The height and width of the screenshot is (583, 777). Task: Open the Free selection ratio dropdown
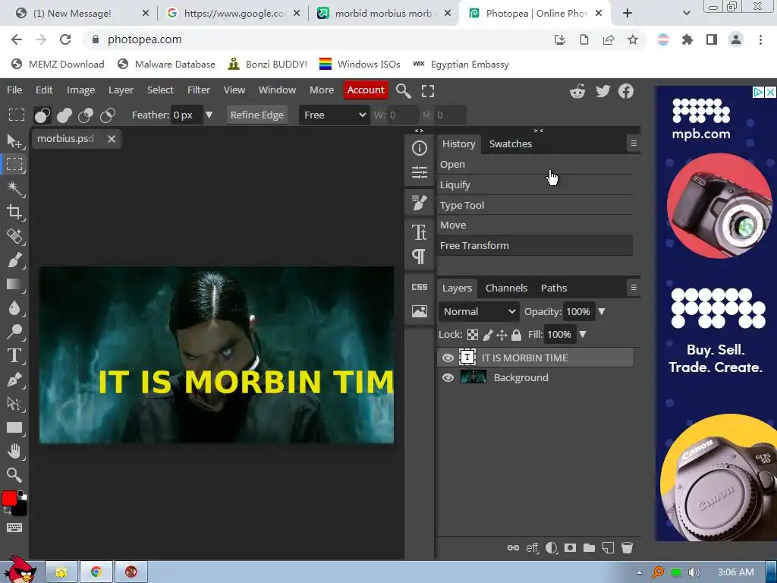click(335, 115)
